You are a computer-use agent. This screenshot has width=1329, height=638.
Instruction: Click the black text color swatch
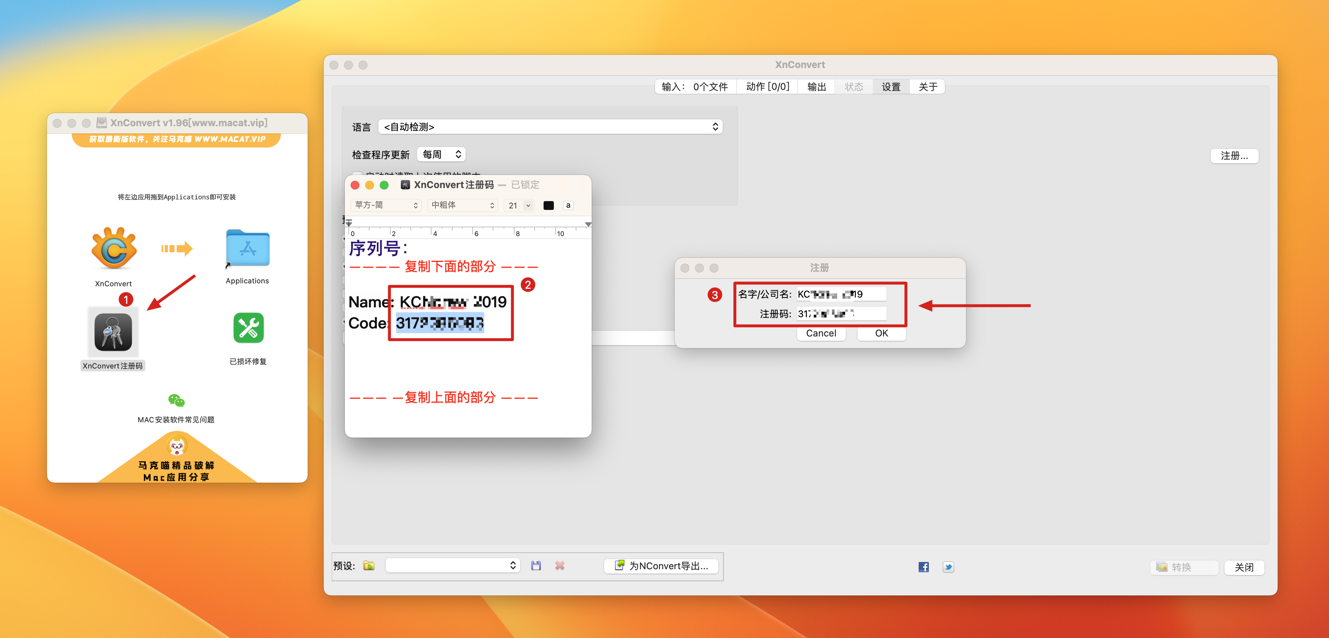[x=548, y=205]
